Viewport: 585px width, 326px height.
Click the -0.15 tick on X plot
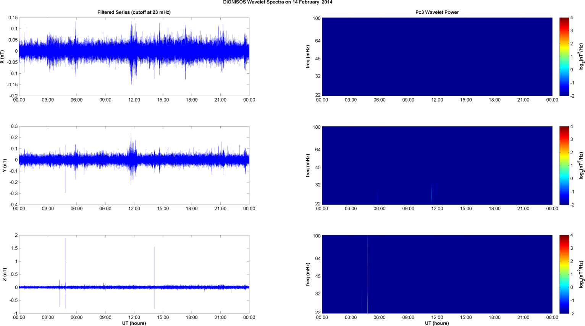(12, 85)
